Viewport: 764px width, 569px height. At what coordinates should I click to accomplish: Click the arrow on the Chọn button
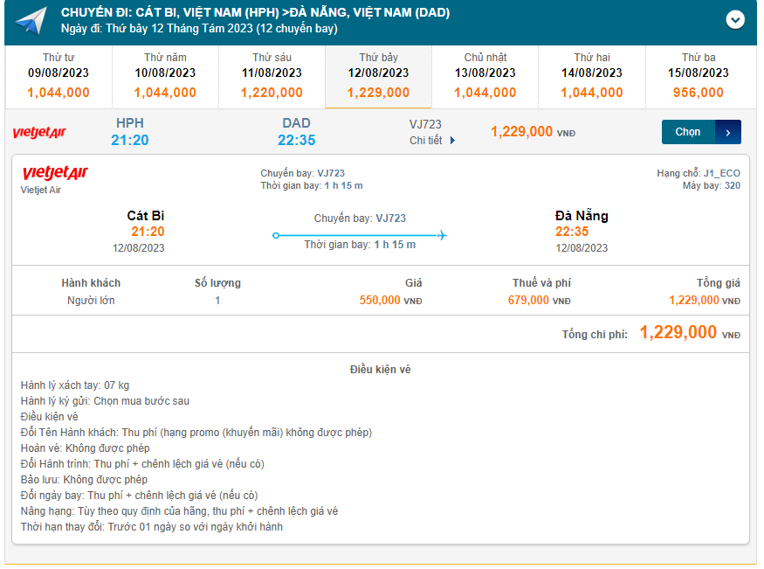tap(728, 132)
